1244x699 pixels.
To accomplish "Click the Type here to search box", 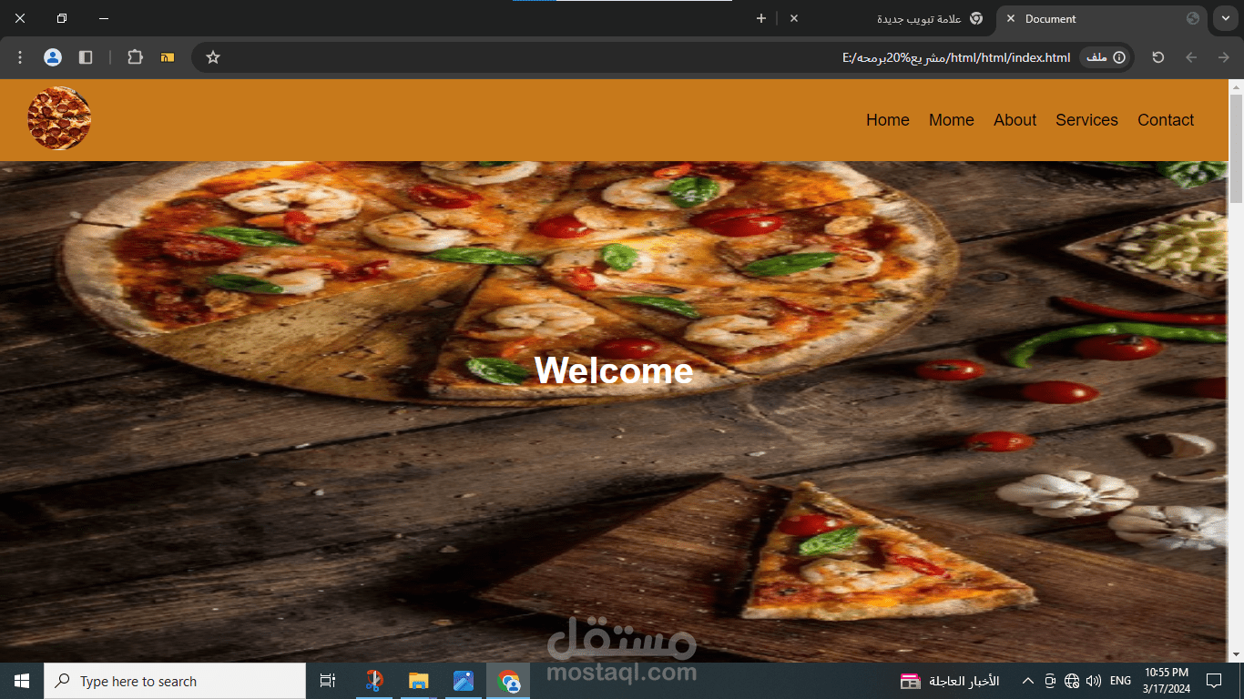I will [175, 681].
